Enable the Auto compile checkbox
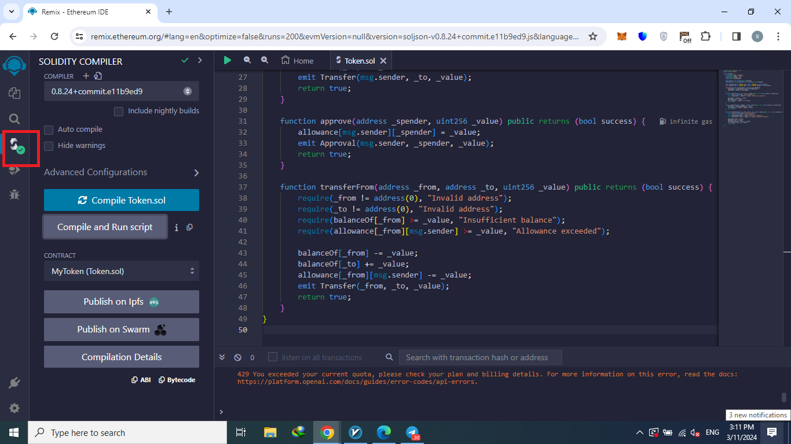This screenshot has width=791, height=444. [x=49, y=129]
